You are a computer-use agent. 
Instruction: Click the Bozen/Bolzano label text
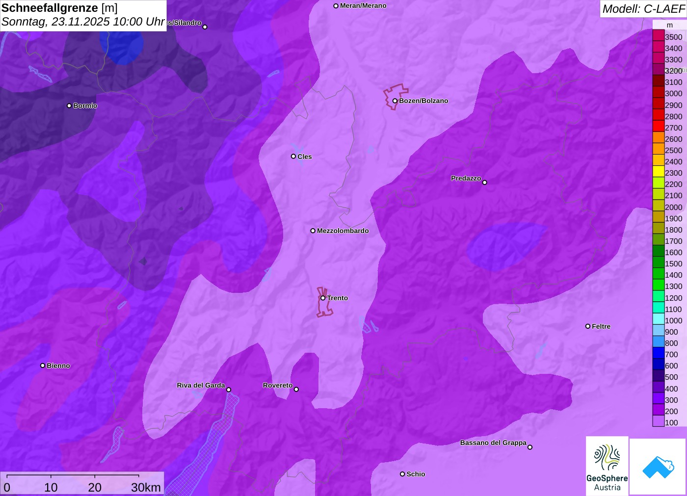click(x=423, y=101)
